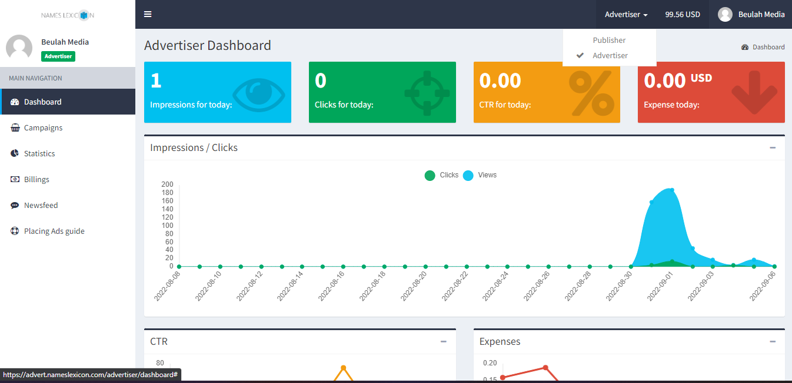Click the user avatar in the sidebar

19,47
